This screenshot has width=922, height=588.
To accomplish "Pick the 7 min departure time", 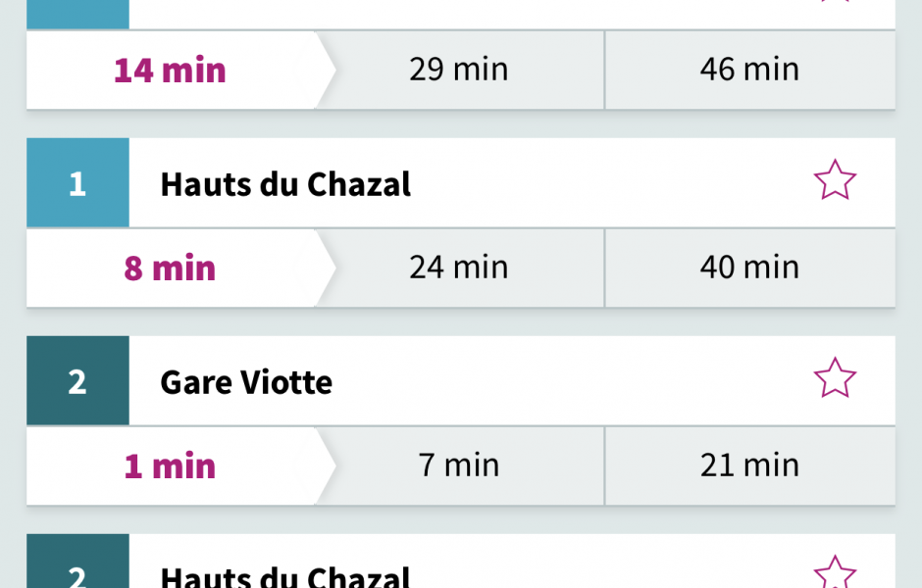I will tap(459, 465).
